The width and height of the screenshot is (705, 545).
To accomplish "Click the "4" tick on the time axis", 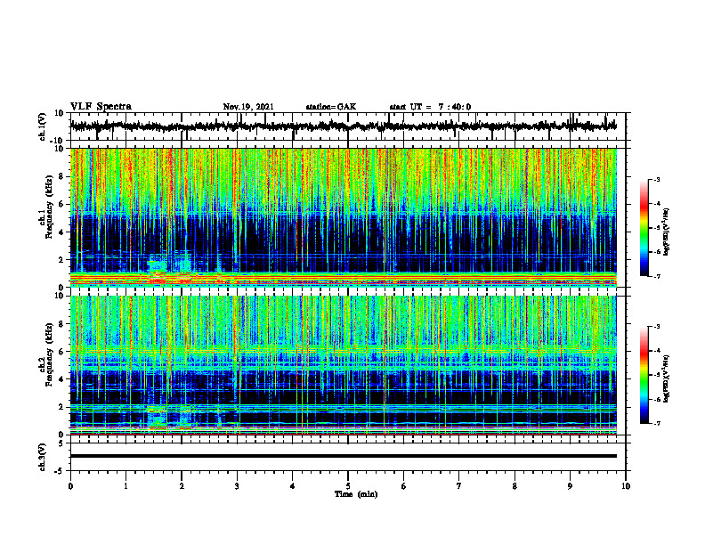I will pos(293,486).
